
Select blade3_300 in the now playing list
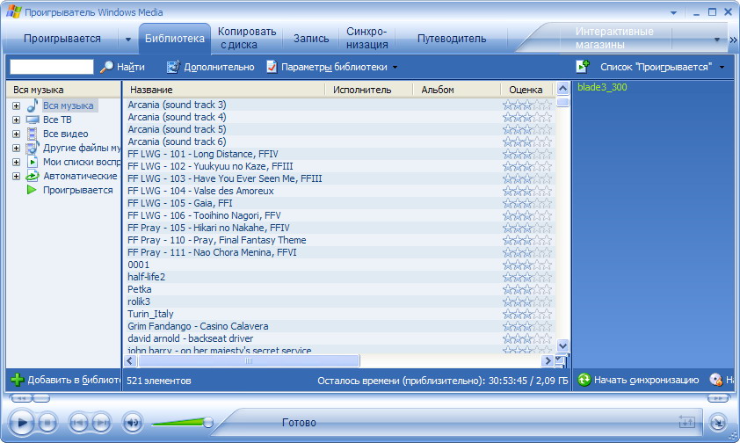click(x=602, y=87)
